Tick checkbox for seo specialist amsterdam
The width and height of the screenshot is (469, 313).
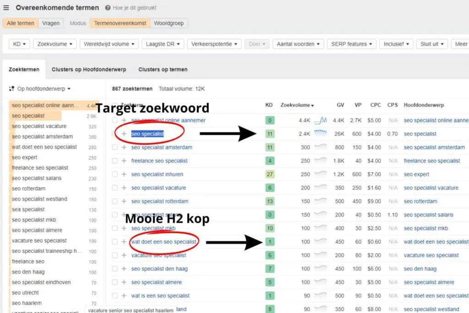(x=115, y=147)
